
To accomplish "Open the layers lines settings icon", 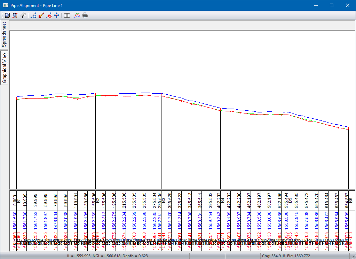I will (x=77, y=15).
